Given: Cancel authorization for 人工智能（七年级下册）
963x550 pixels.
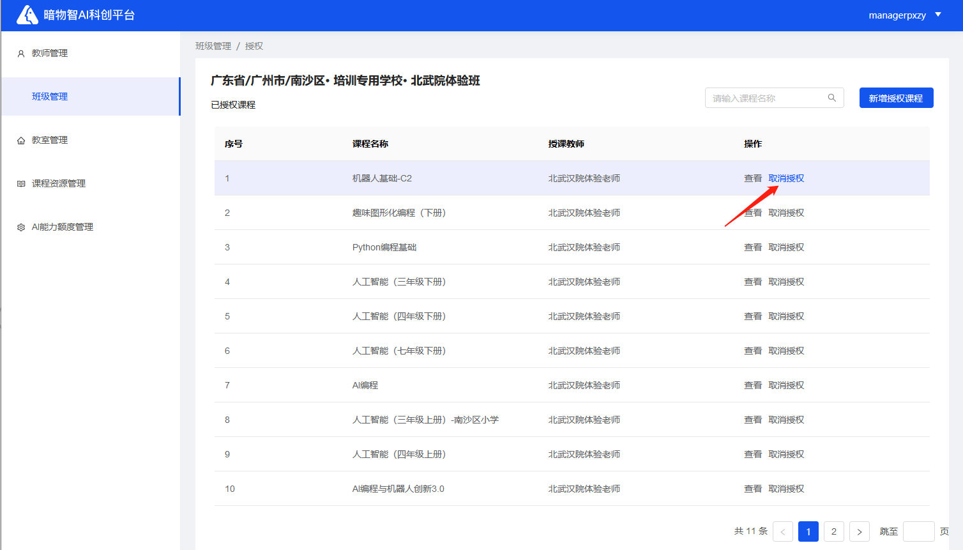Looking at the screenshot, I should tap(786, 351).
